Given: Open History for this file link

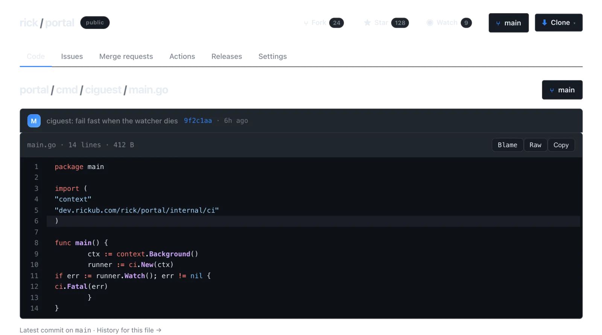Looking at the screenshot, I should (x=129, y=330).
